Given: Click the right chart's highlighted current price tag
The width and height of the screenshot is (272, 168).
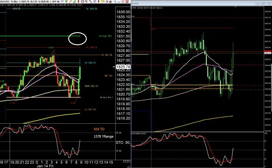Looking at the screenshot, I should (x=268, y=53).
